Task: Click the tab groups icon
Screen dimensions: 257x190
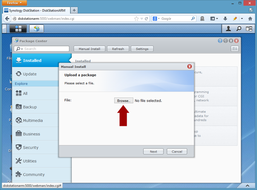Action: tap(251, 10)
